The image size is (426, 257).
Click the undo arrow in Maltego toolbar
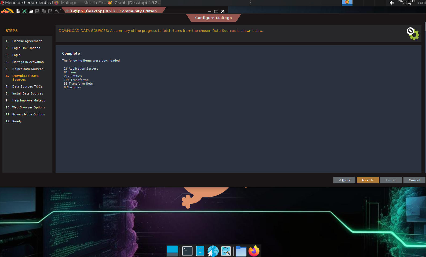[57, 11]
